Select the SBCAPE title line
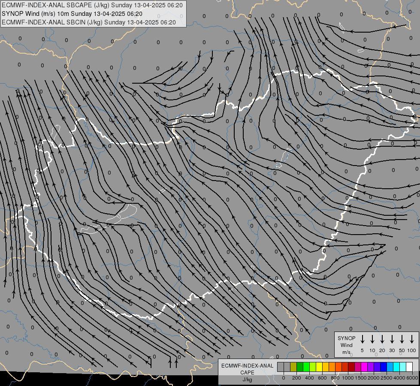 click(x=92, y=5)
